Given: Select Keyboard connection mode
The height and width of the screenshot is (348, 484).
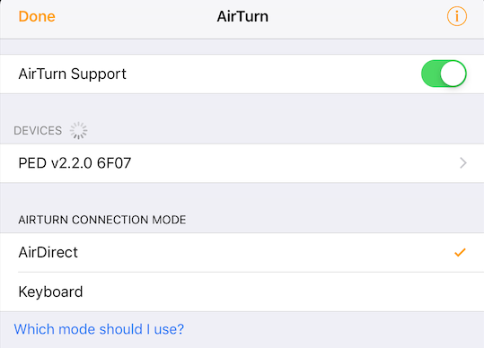Looking at the screenshot, I should pyautogui.click(x=242, y=291).
